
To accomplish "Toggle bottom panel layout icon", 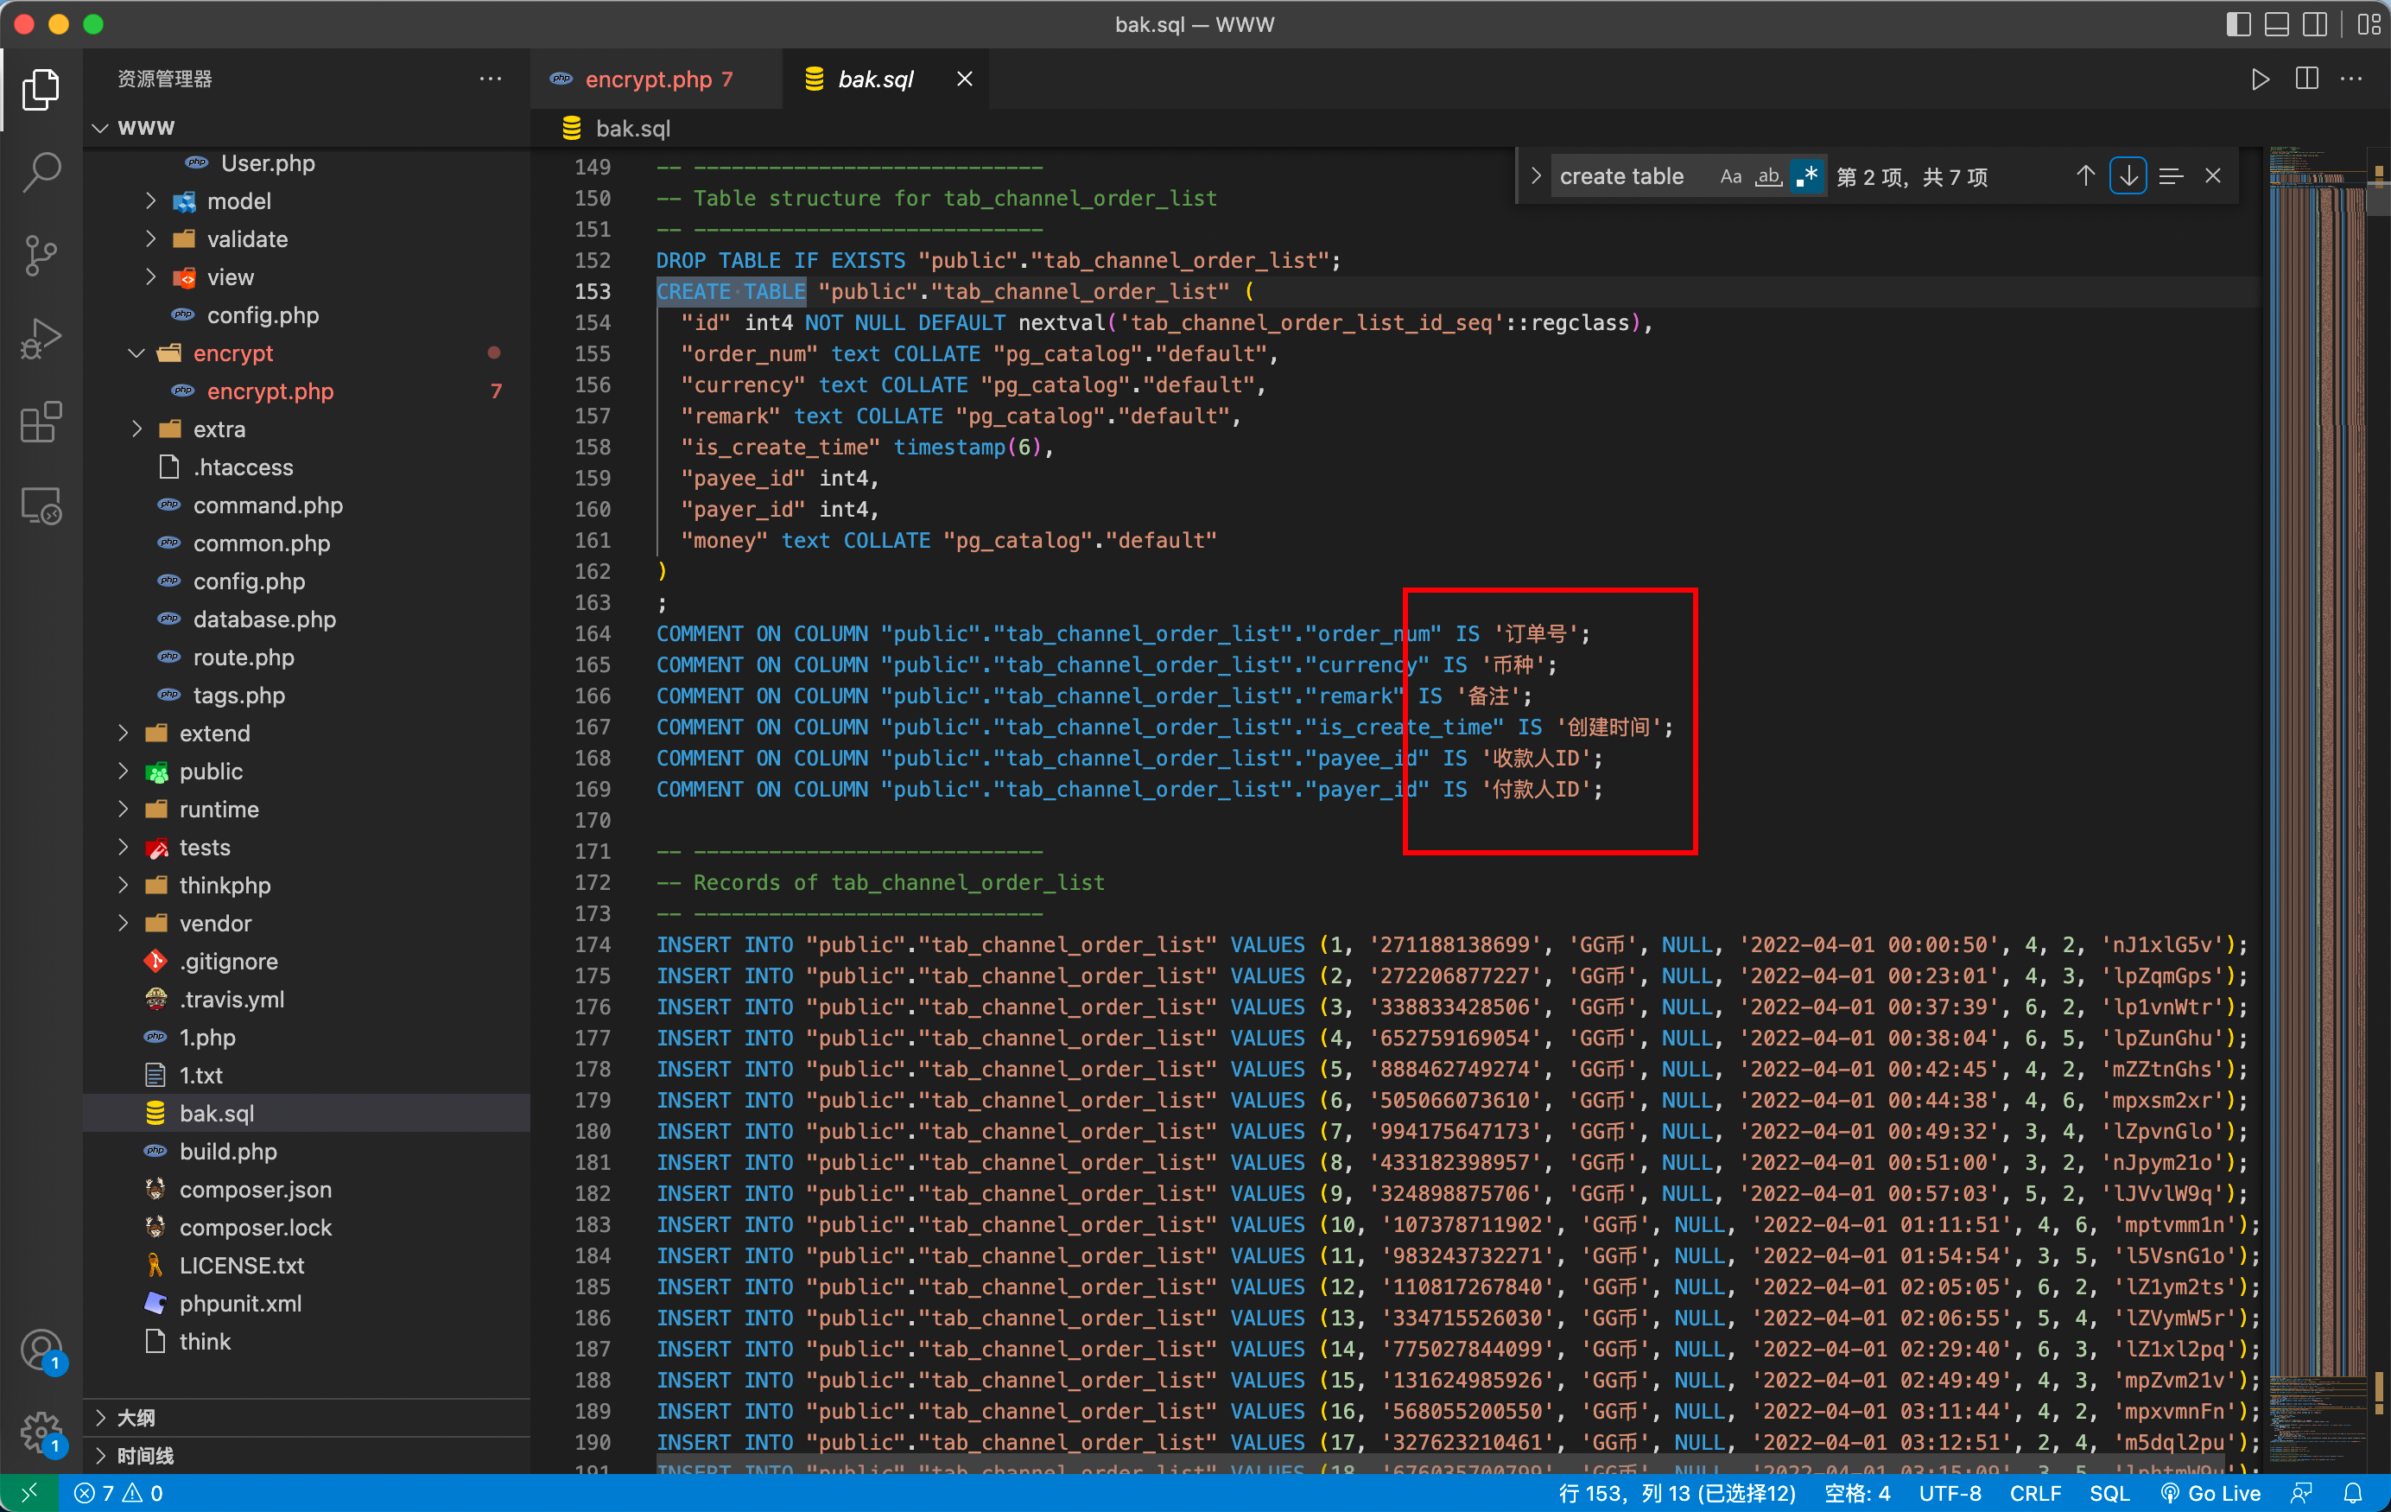I will click(2277, 24).
